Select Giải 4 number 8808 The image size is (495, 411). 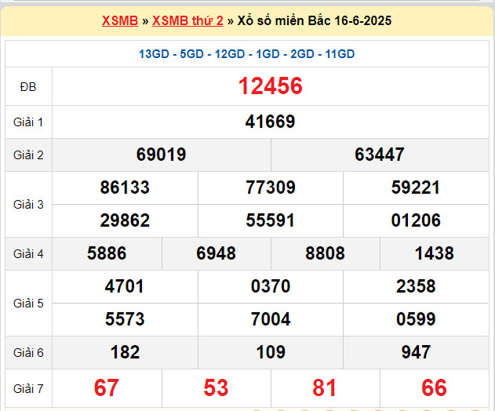[325, 253]
